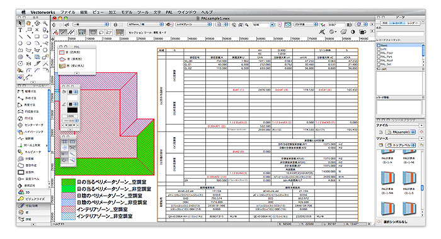Open the PAL menu in menu bar
This screenshot has width=441, height=239.
click(x=169, y=13)
